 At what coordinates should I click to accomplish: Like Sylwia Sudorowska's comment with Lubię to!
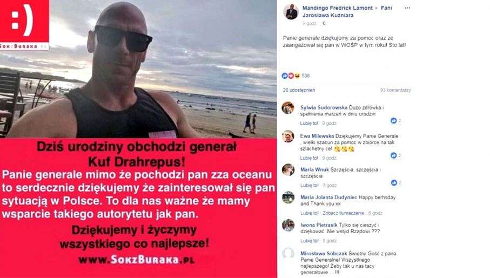tap(309, 124)
